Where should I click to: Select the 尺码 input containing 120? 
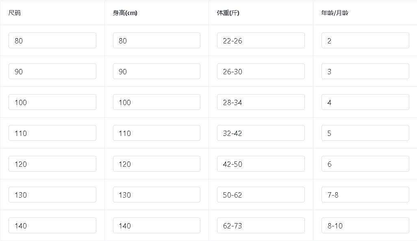(x=52, y=164)
